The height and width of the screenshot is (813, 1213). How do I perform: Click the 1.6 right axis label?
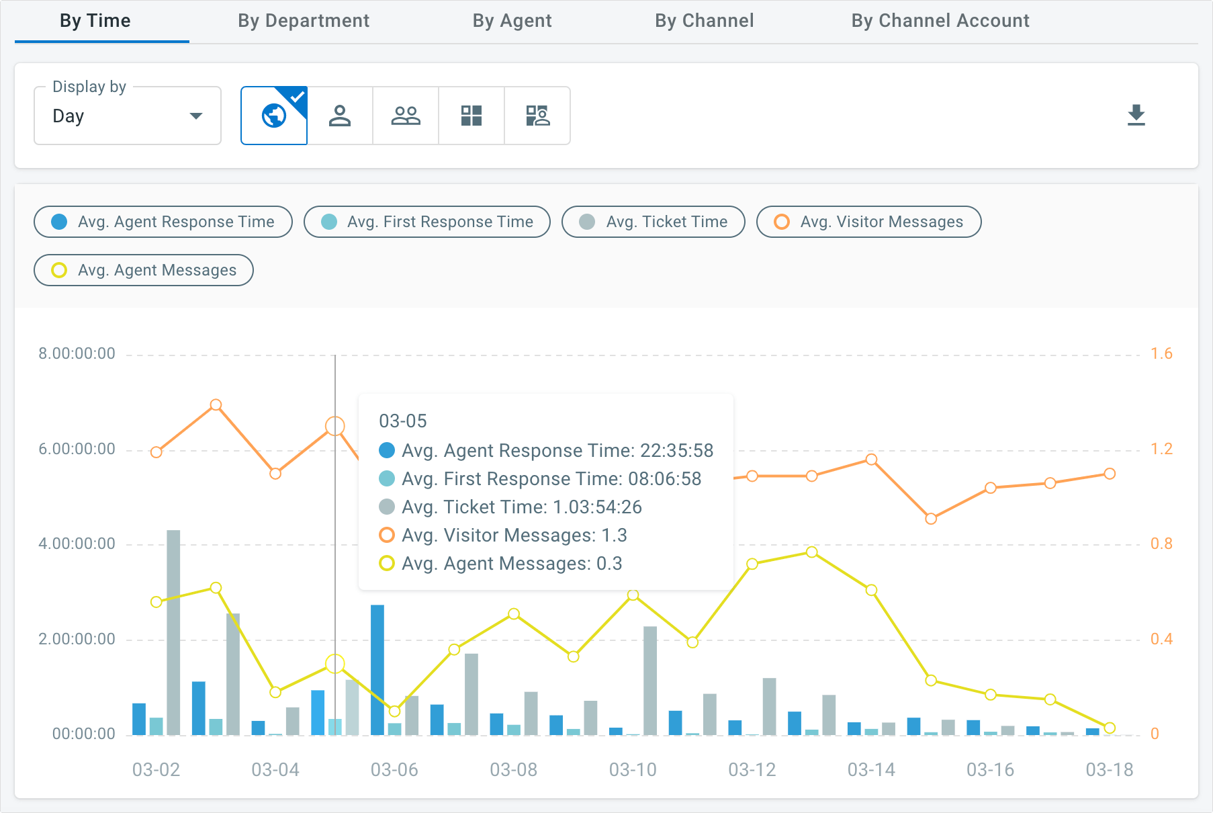[1162, 354]
